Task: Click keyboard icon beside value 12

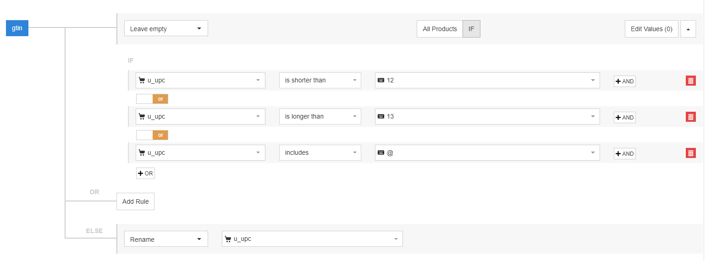Action: [381, 81]
